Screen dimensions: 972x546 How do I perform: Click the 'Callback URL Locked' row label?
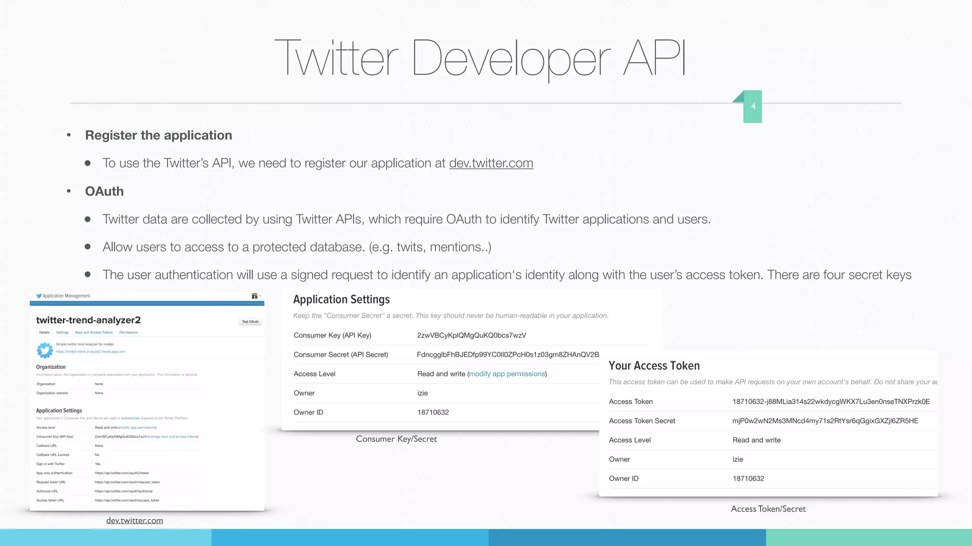point(53,455)
